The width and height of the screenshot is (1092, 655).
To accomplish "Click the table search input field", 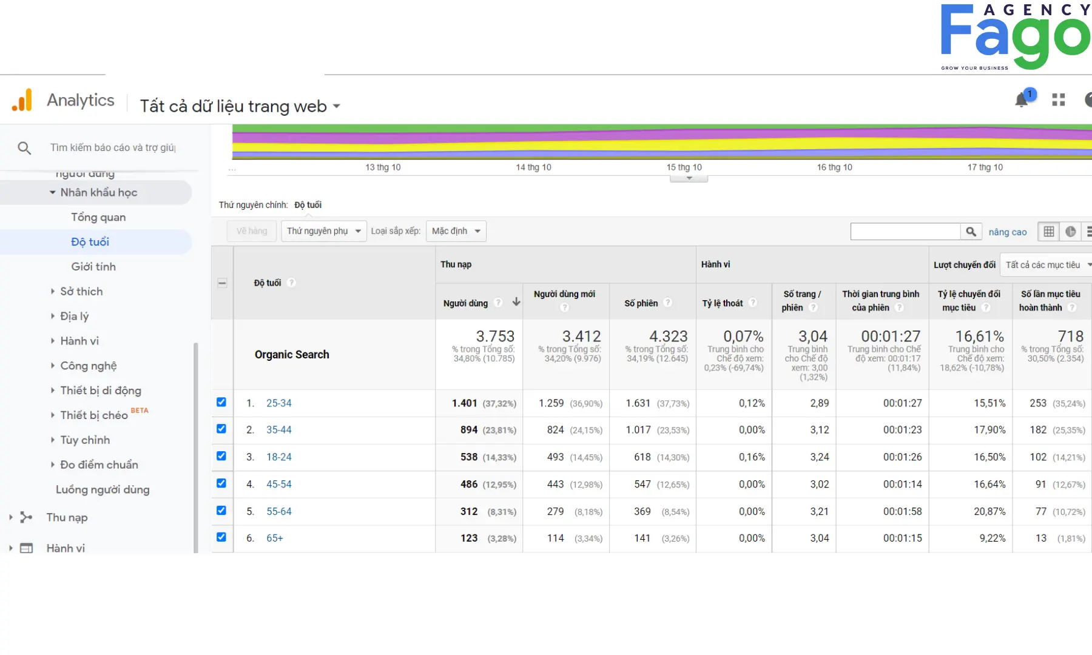I will point(905,232).
